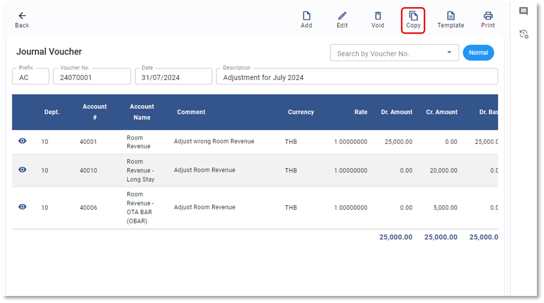The height and width of the screenshot is (303, 544).
Task: Open the comments panel icon
Action: [x=523, y=11]
